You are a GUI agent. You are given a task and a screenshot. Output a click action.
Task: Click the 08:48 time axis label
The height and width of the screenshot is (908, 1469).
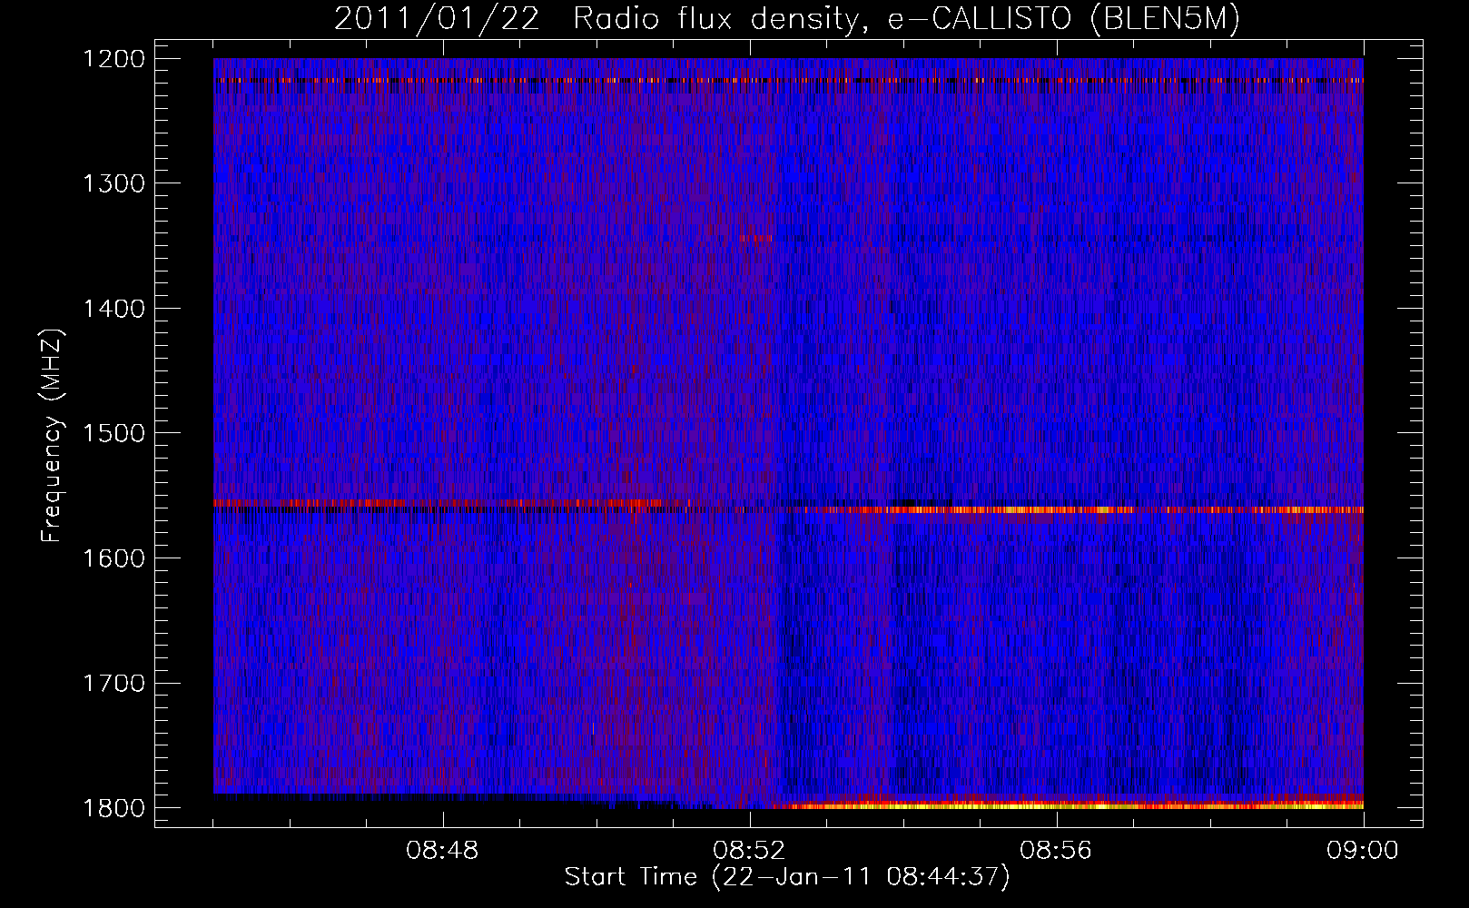coord(442,851)
